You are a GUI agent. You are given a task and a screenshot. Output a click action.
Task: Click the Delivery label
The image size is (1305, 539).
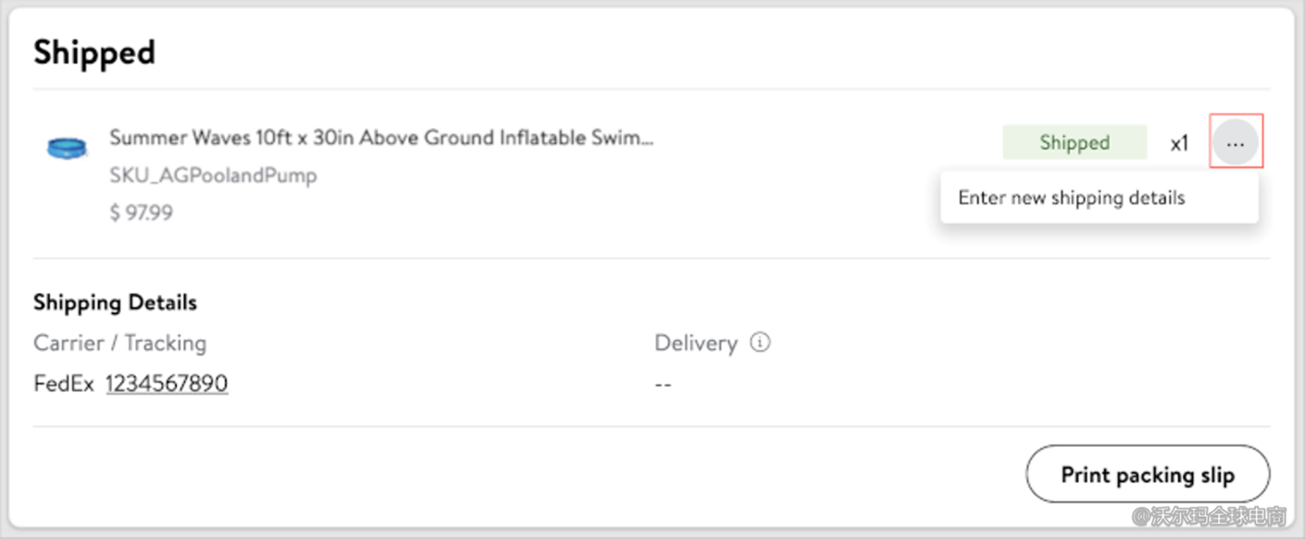tap(695, 343)
